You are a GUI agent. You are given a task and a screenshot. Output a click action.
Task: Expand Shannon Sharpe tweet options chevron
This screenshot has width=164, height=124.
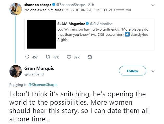153,5
